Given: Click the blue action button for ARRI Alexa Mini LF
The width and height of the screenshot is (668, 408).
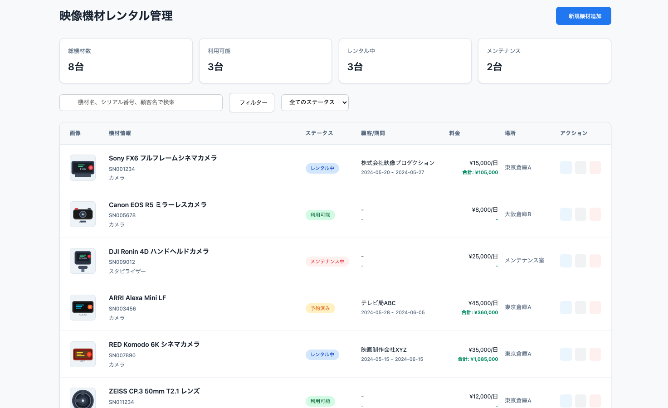Looking at the screenshot, I should click(566, 307).
